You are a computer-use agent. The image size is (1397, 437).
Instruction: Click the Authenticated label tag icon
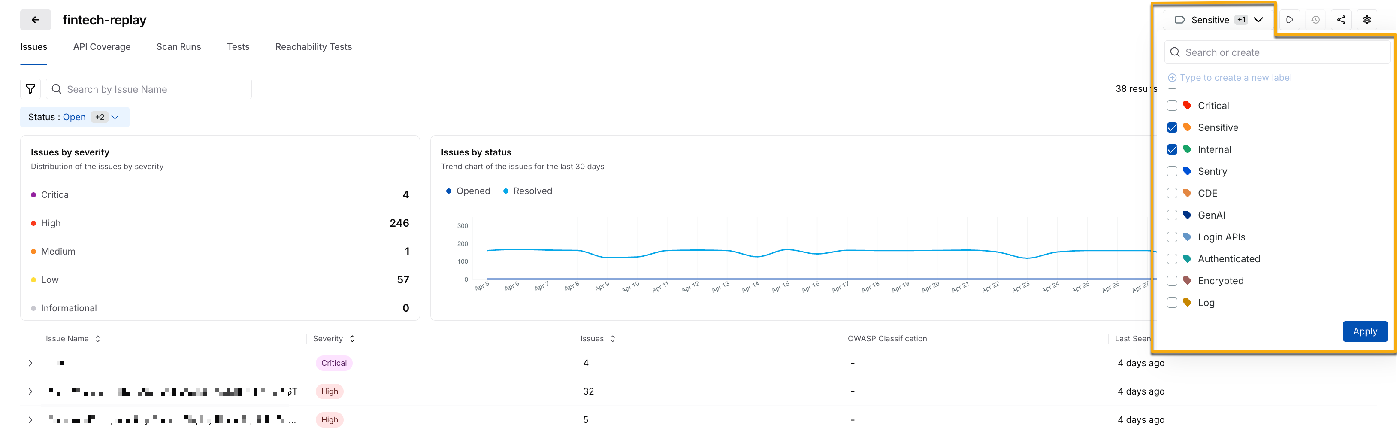(1187, 259)
